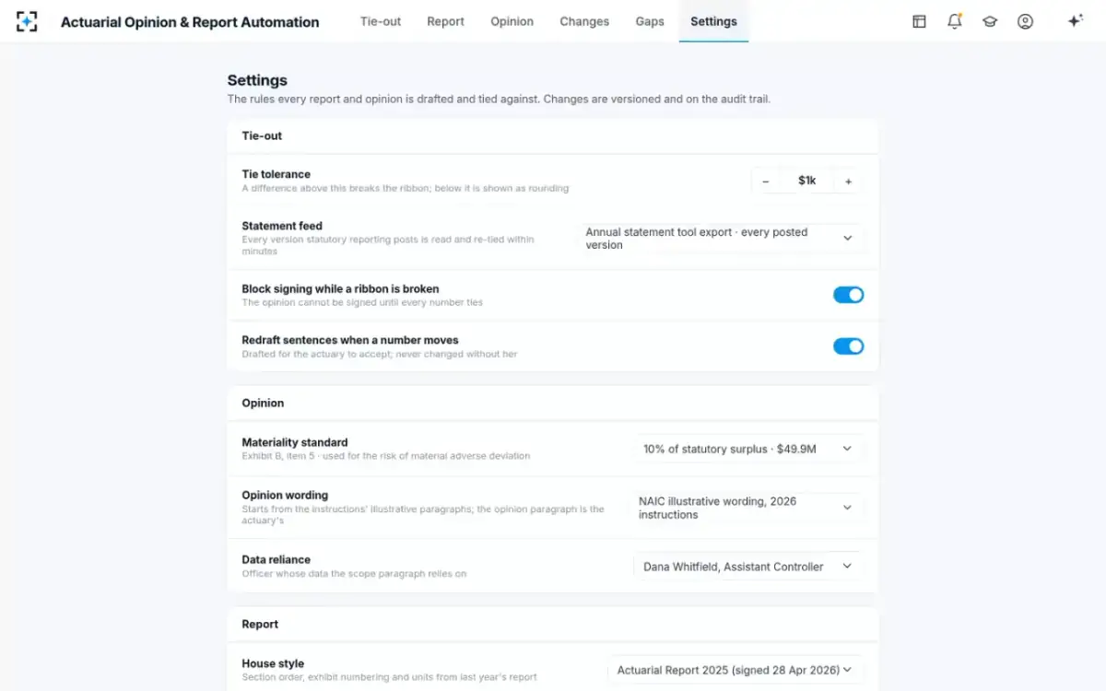Open the House style dropdown
This screenshot has width=1106, height=691.
[x=735, y=670]
